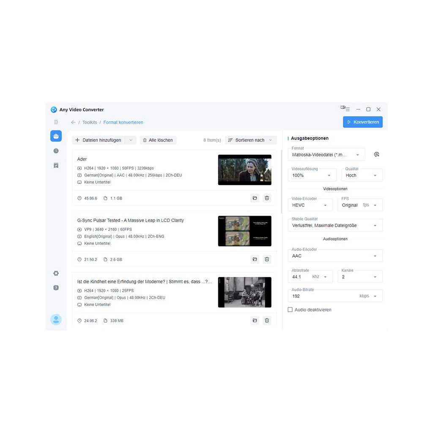The image size is (433, 433).
Task: Click the format settings icon beside Format
Action: 376,155
